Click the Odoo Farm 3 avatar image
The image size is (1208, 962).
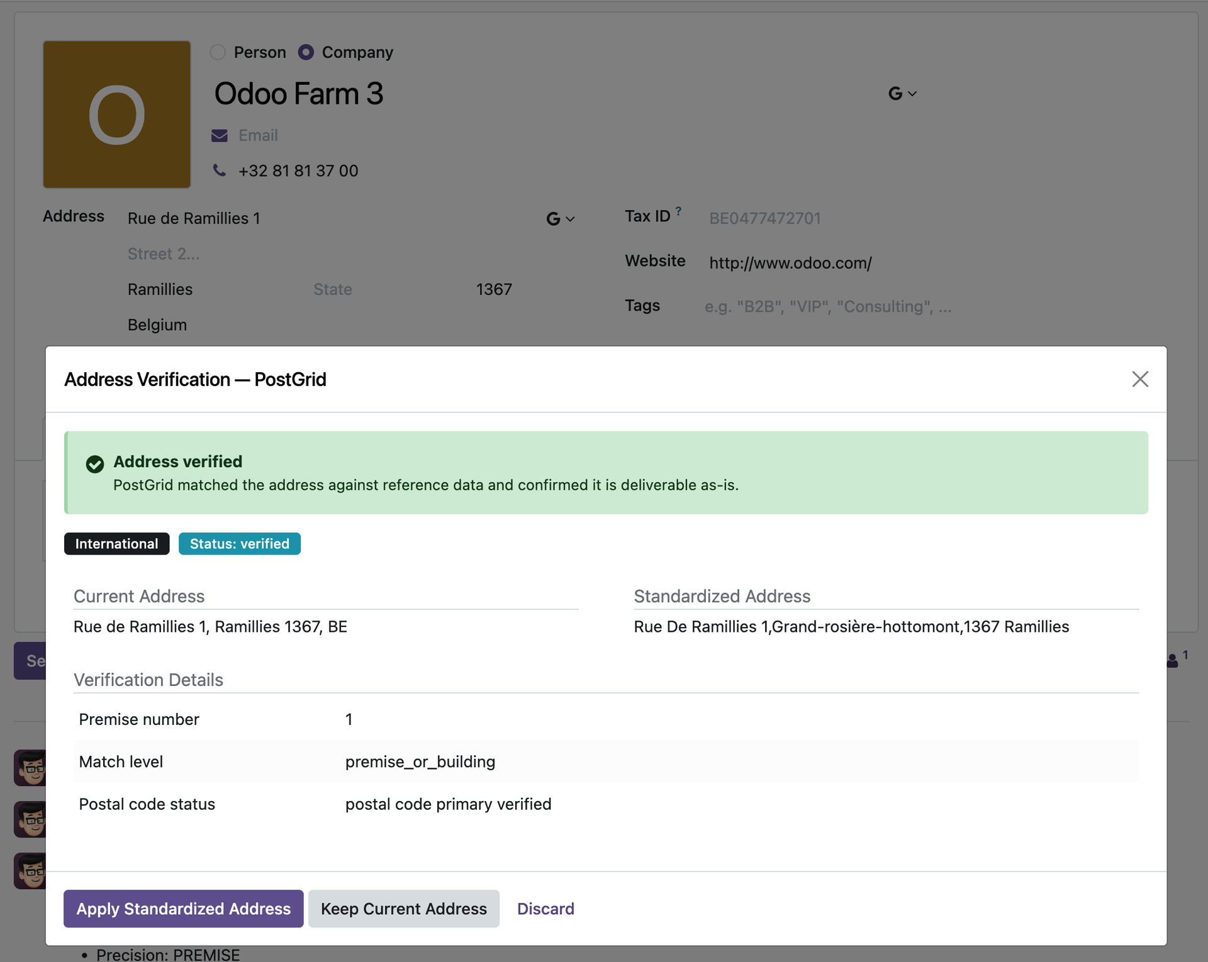click(x=117, y=114)
